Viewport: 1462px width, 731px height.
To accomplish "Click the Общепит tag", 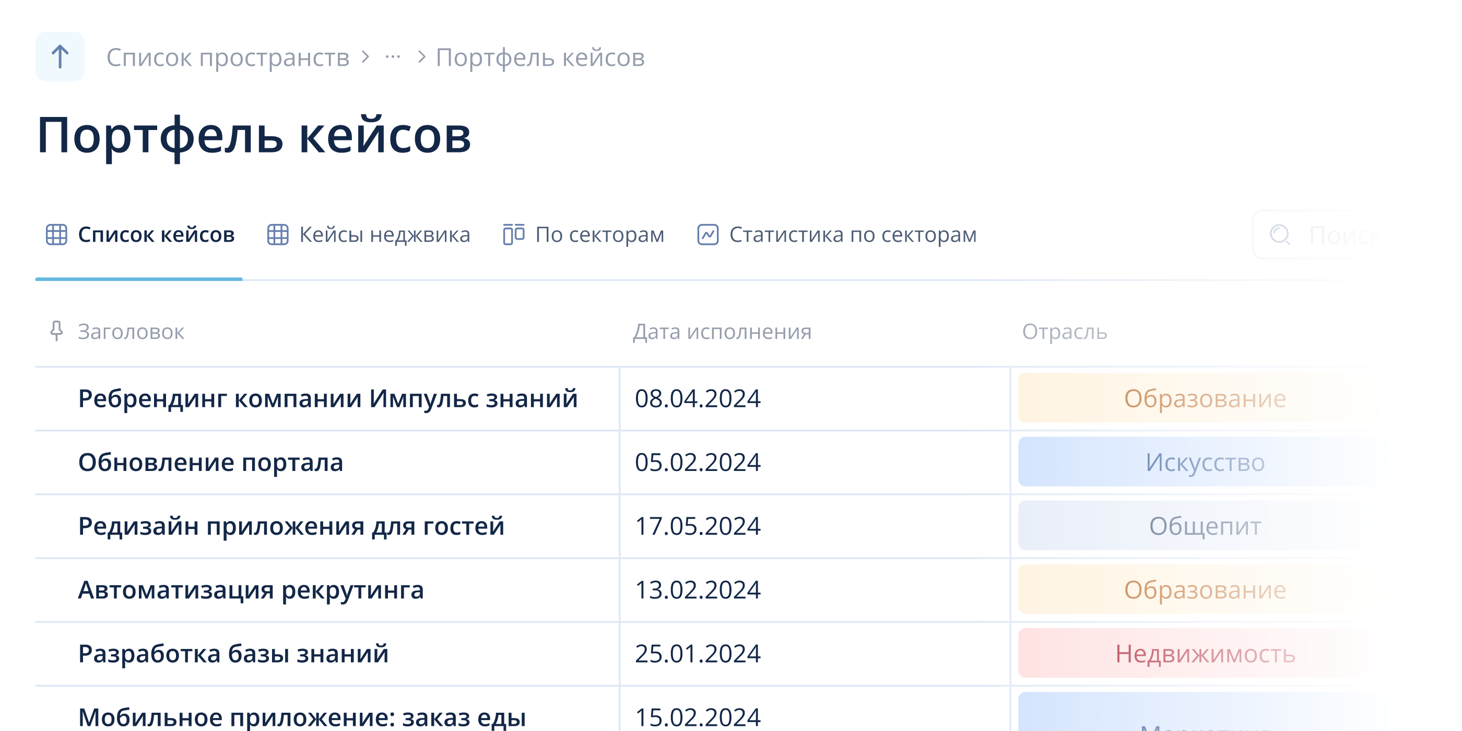I will click(x=1205, y=526).
